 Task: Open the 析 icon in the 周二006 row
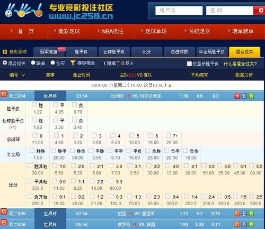coord(251,224)
